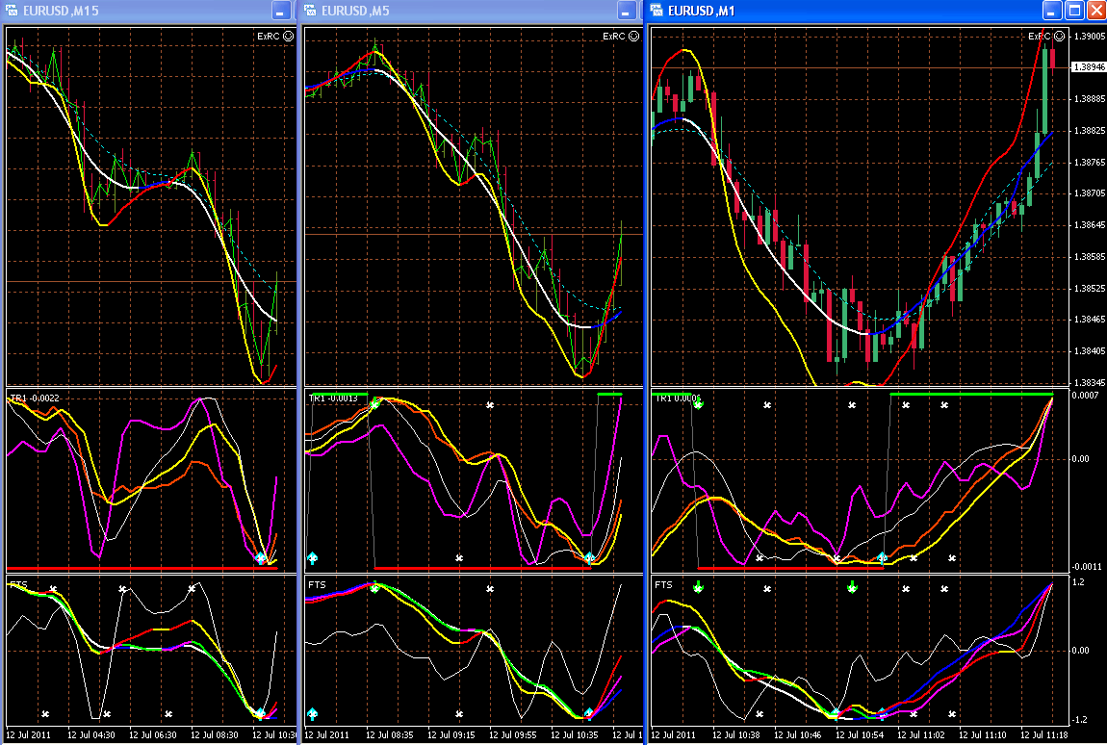1107x745 pixels.
Task: Minimize the EURUSD,M15 chart window
Action: click(281, 10)
